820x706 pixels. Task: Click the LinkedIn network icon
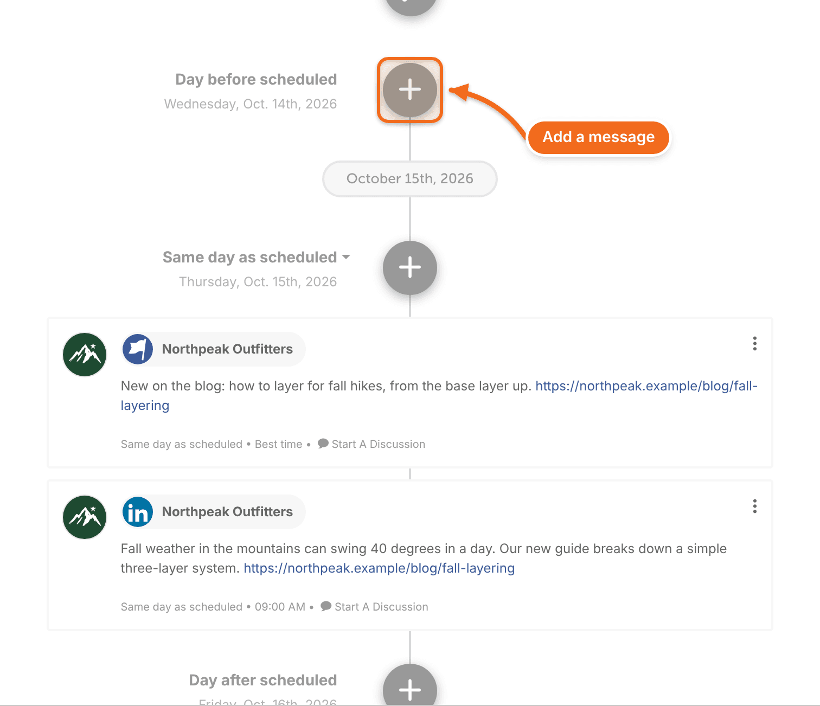point(138,512)
